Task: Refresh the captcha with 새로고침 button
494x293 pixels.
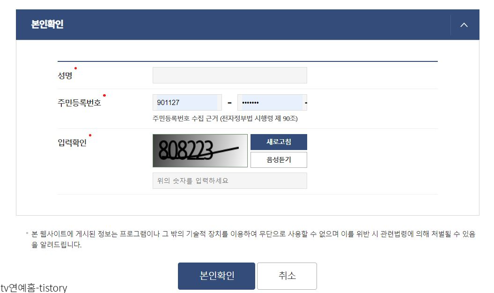Action: [279, 142]
